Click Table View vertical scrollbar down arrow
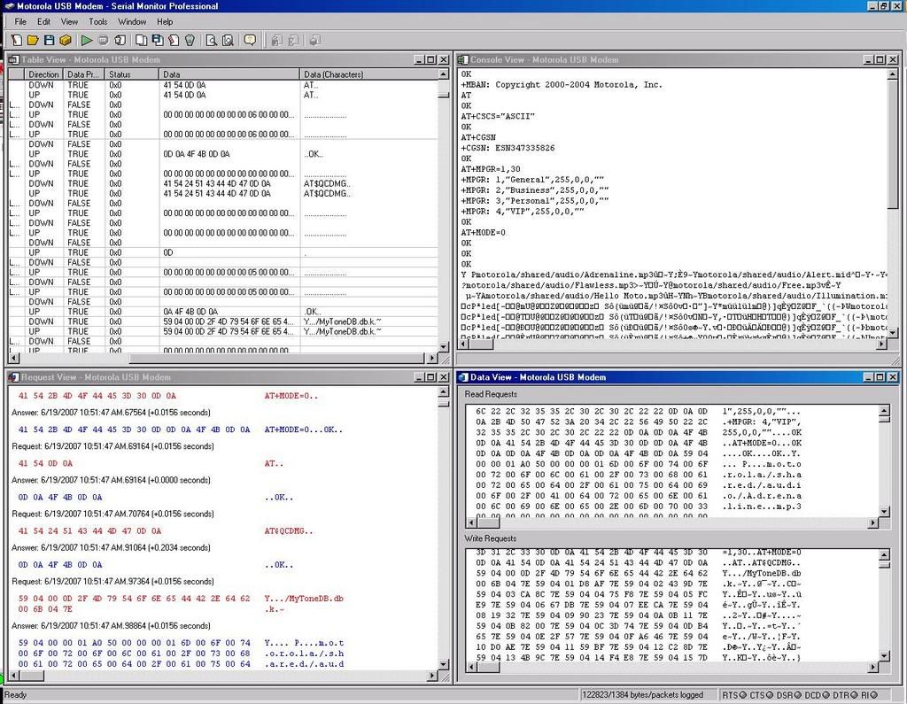The height and width of the screenshot is (704, 907). tap(444, 347)
